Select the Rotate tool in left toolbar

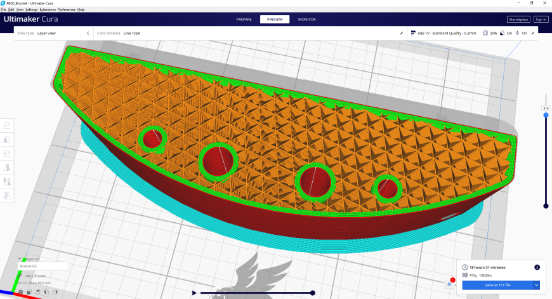(7, 154)
